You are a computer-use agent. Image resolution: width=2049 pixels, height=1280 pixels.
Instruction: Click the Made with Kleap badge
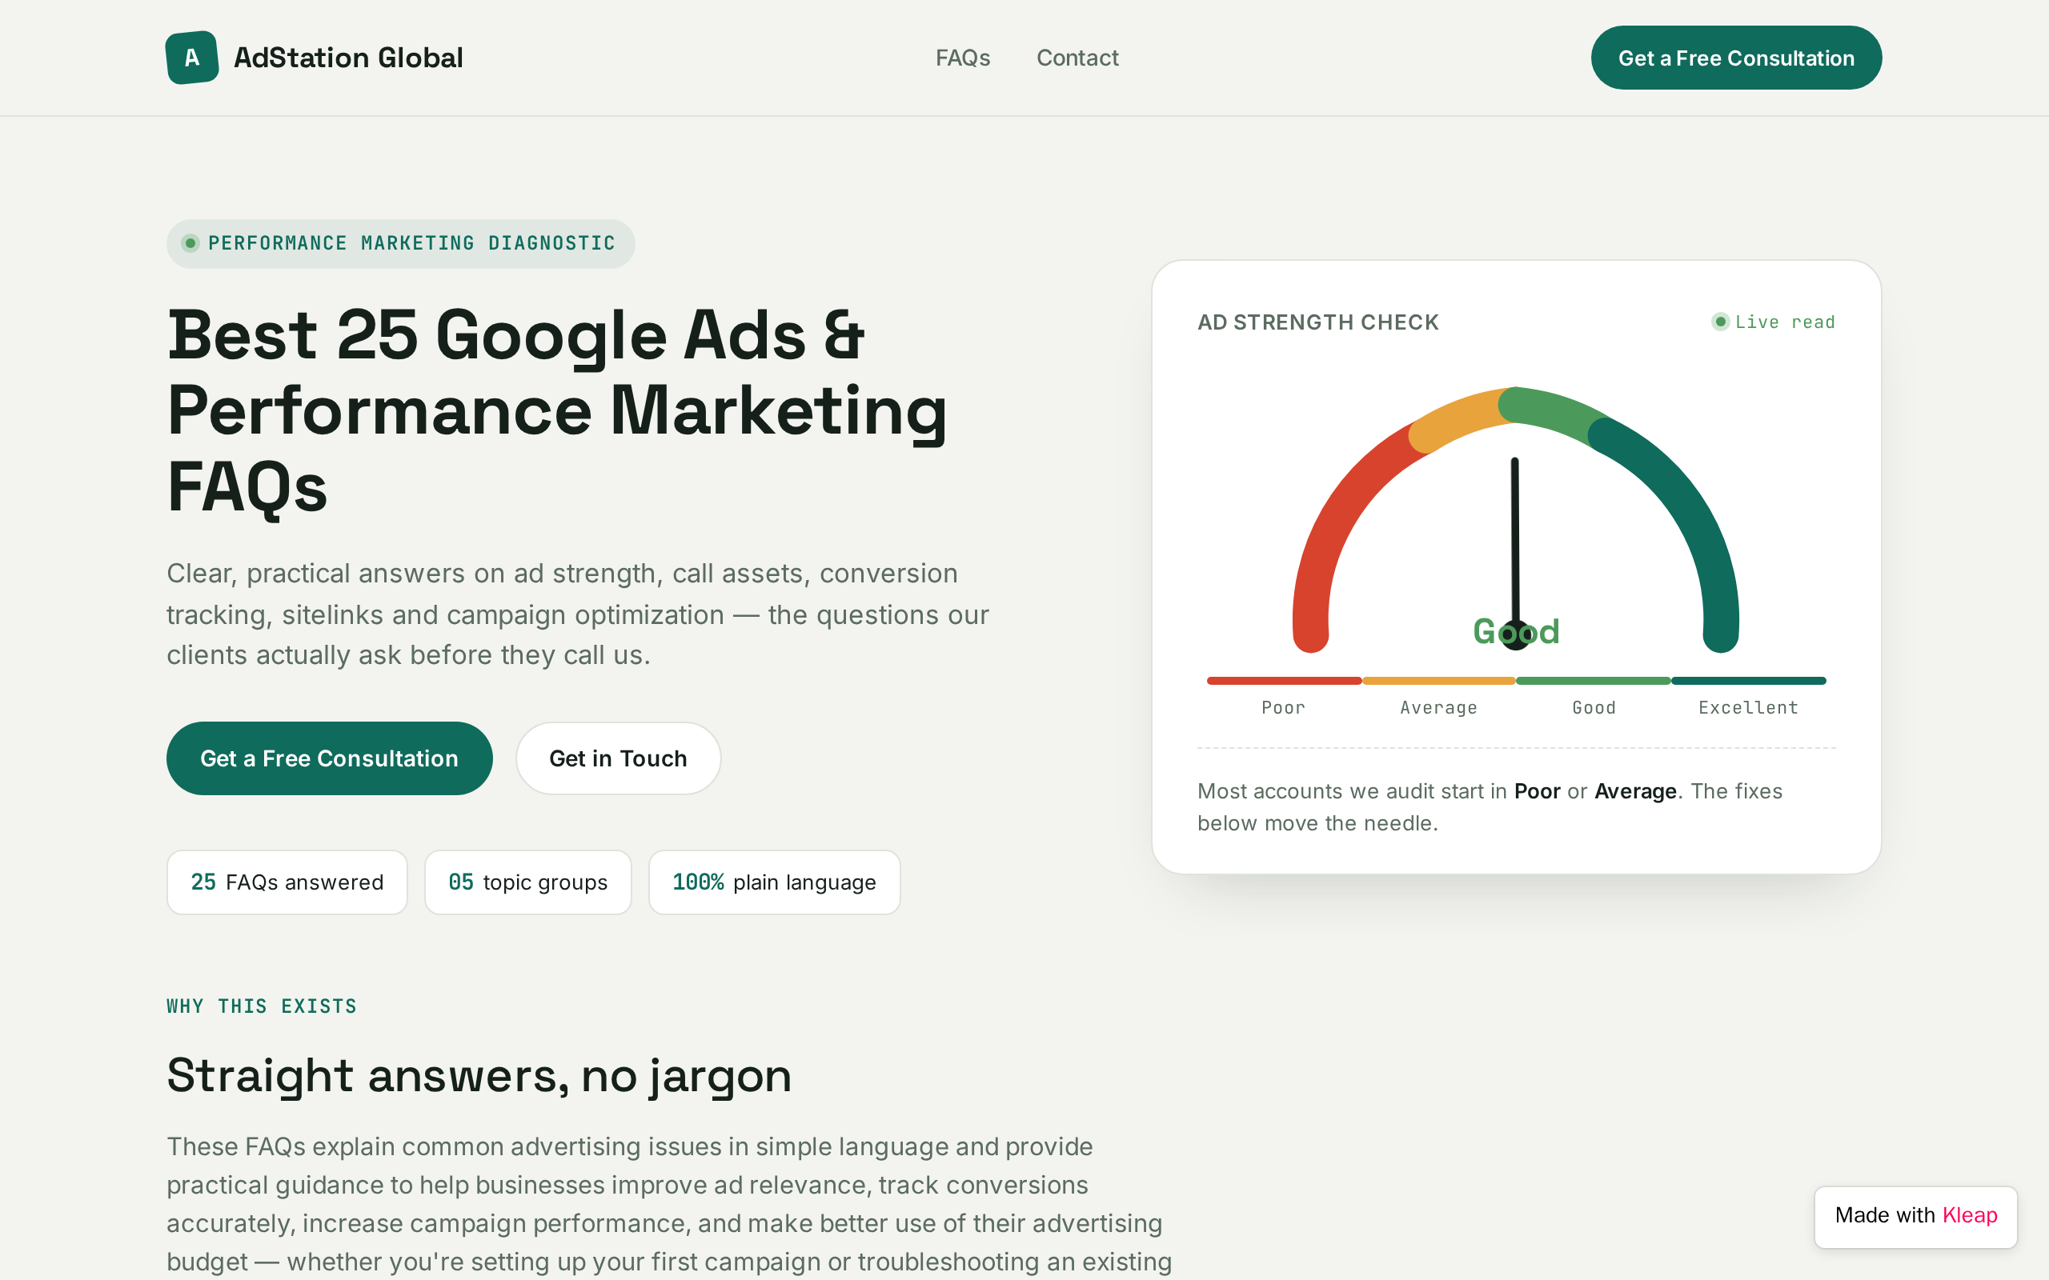[x=1915, y=1217]
